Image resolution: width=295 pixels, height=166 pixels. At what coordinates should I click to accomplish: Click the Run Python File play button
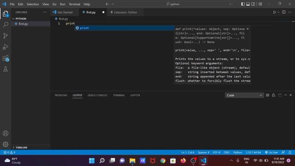[x=274, y=12]
